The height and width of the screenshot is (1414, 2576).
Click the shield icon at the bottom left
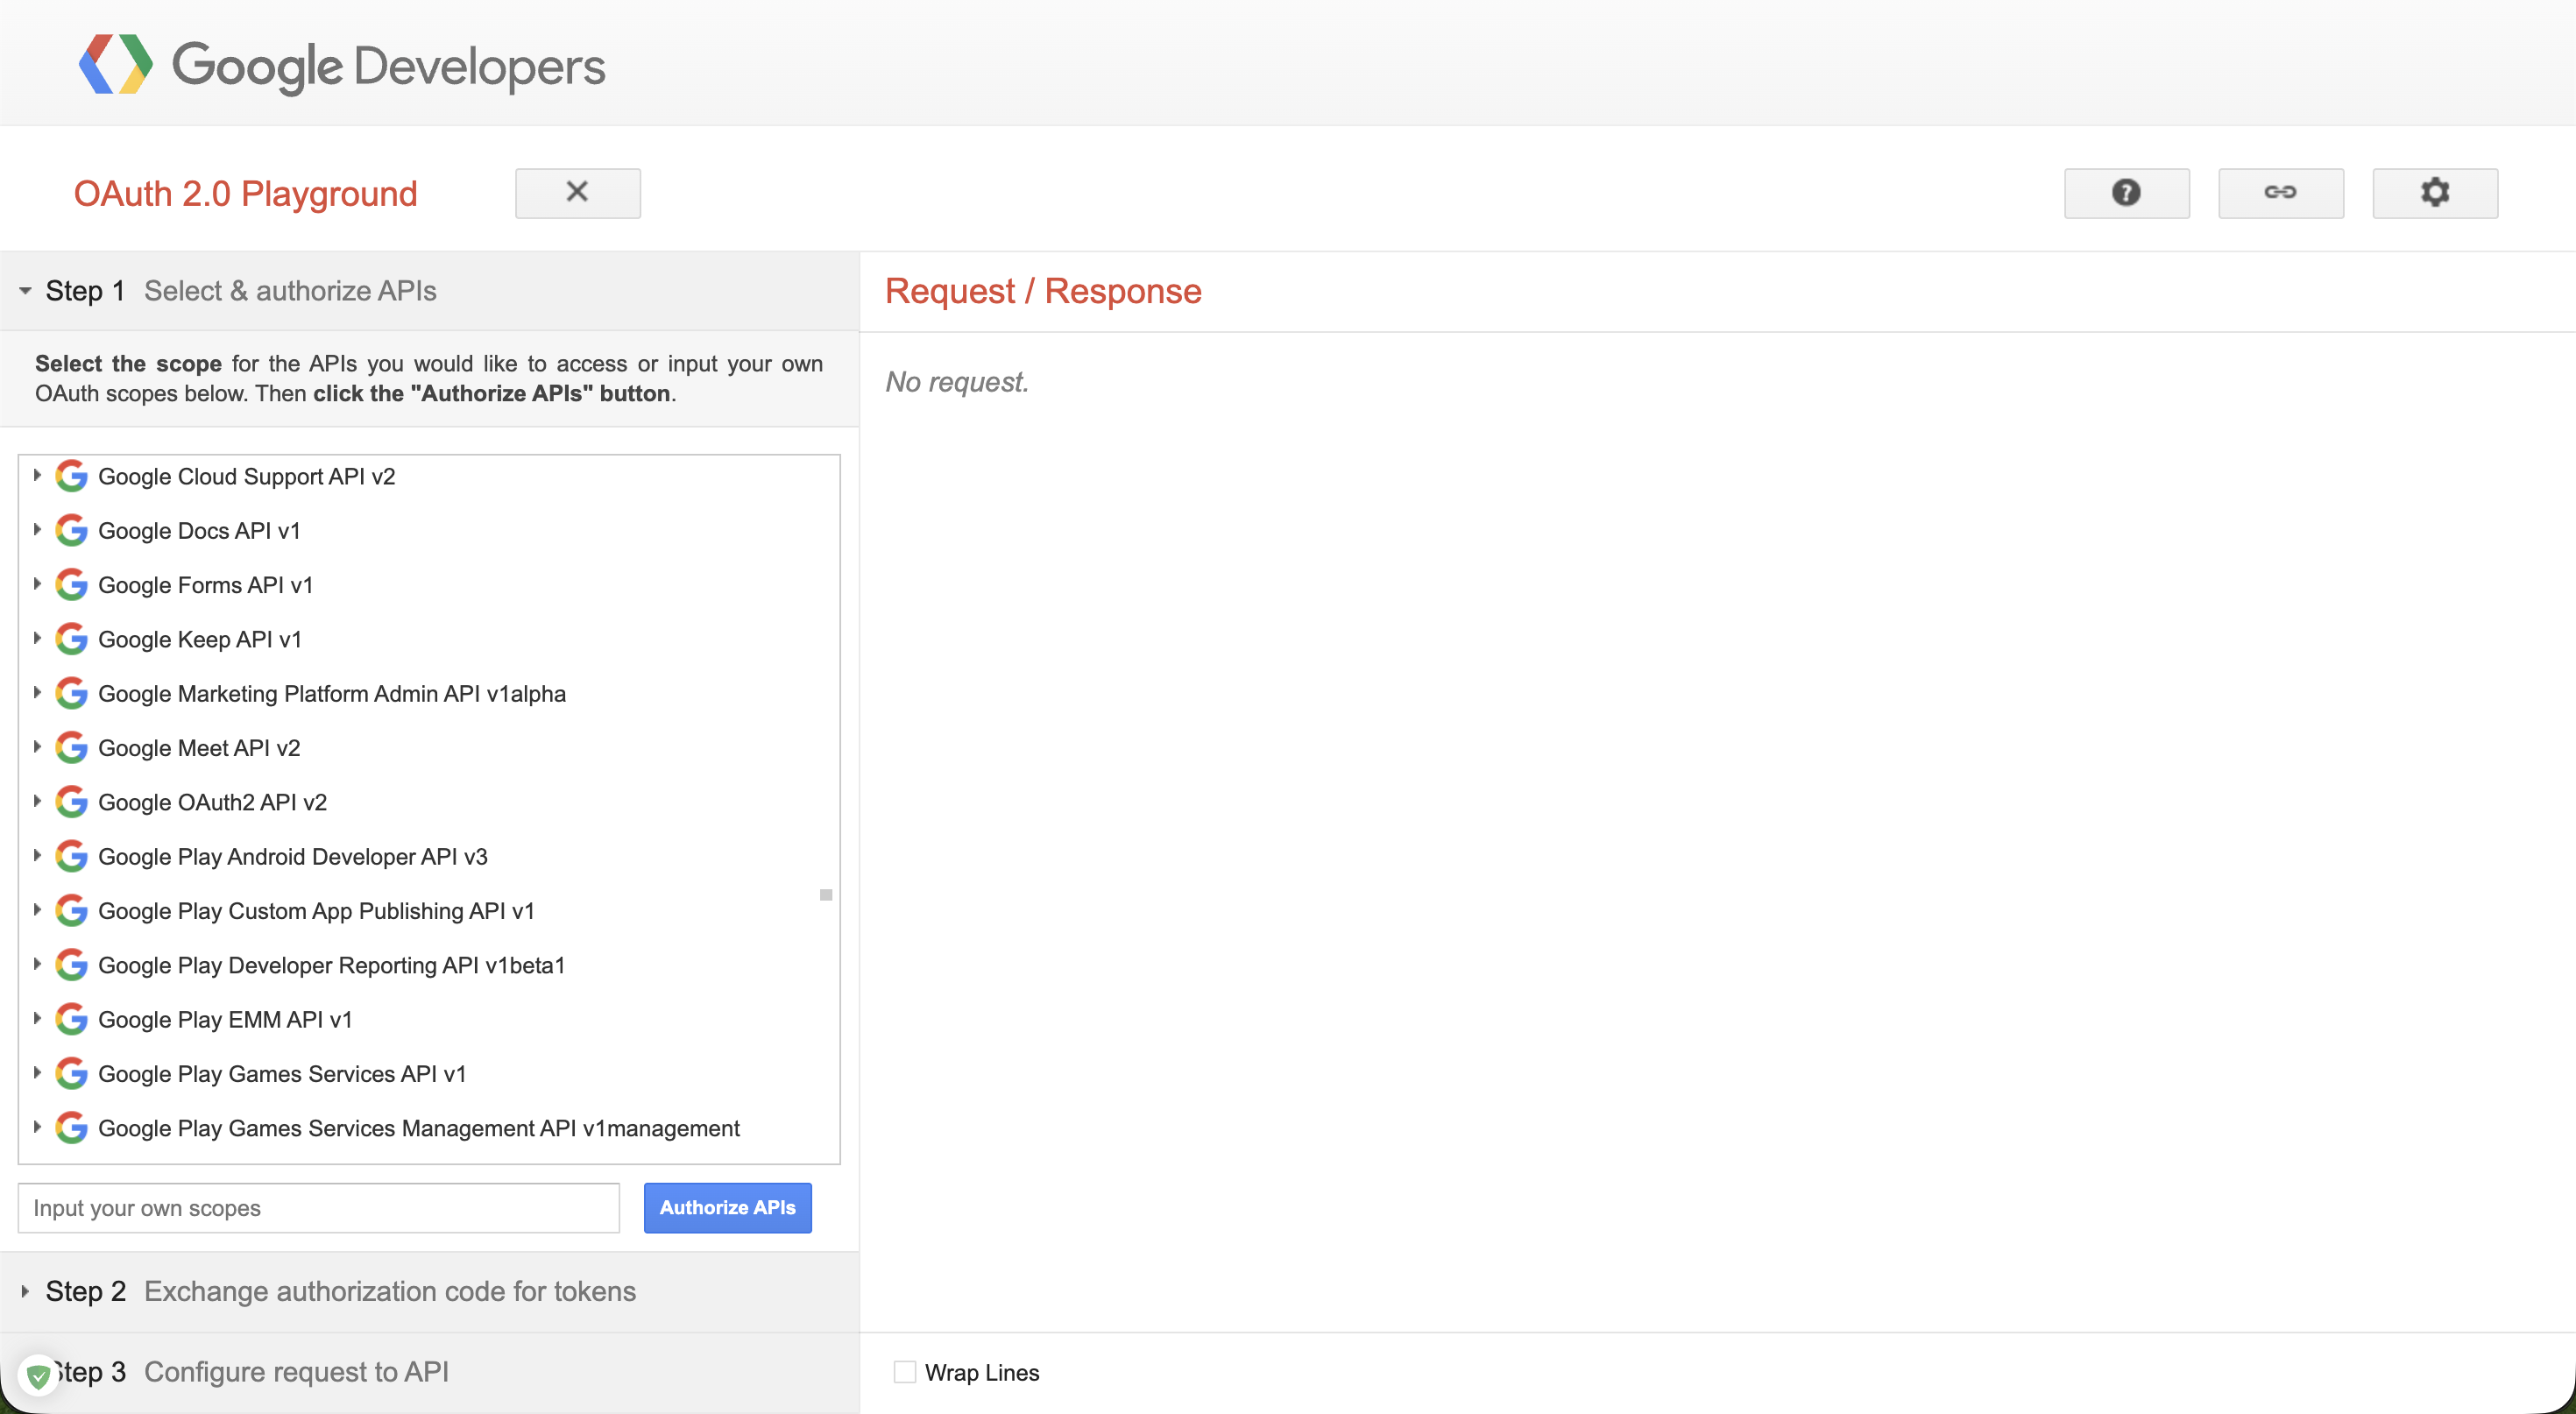pyautogui.click(x=38, y=1373)
